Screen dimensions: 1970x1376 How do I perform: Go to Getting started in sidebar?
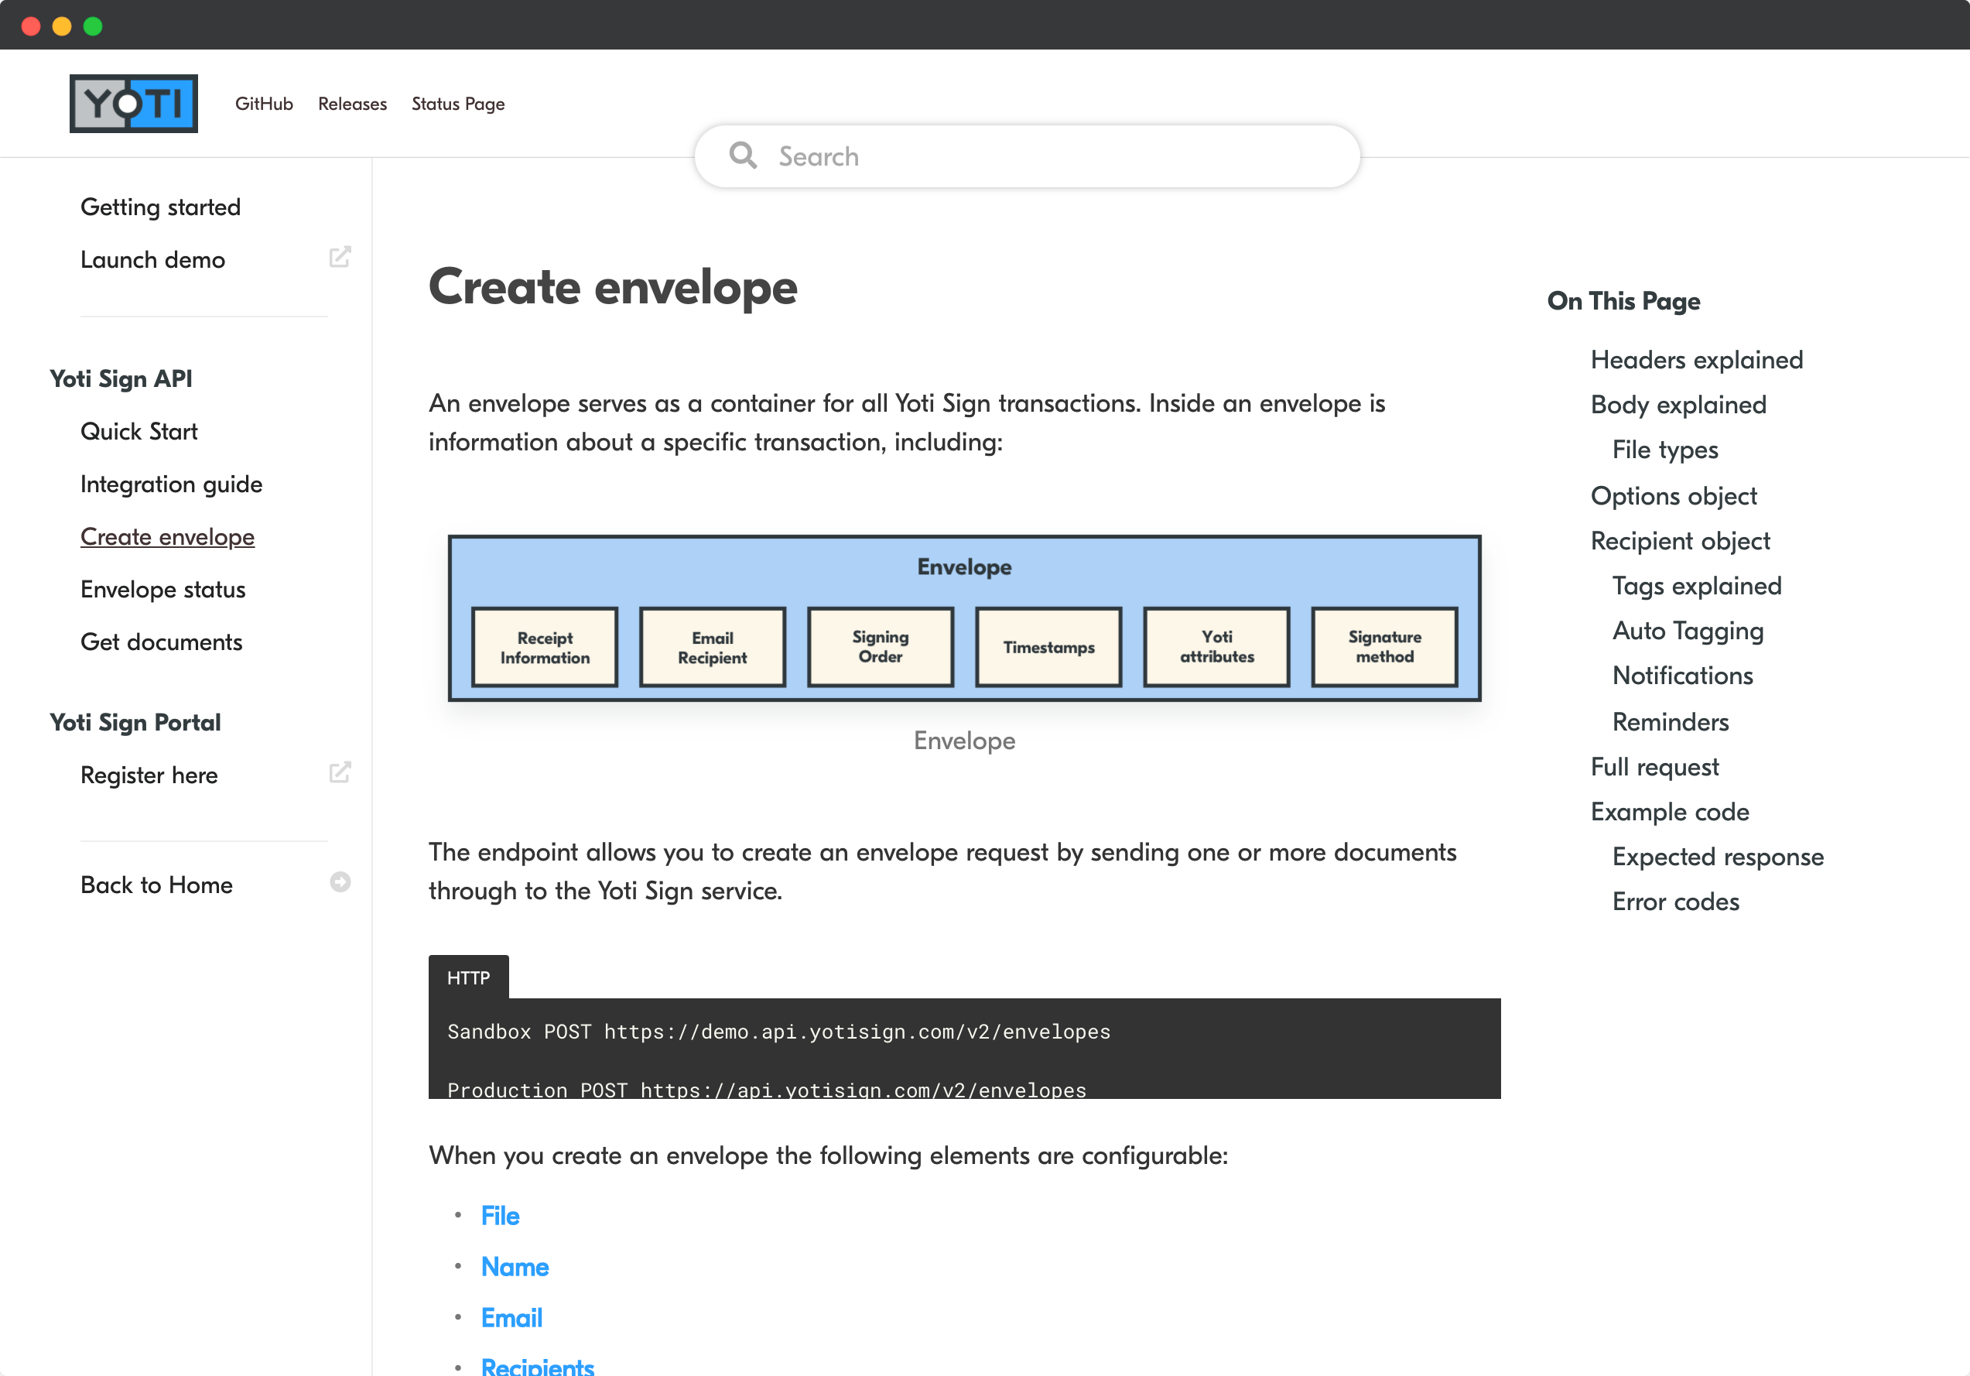click(x=160, y=207)
